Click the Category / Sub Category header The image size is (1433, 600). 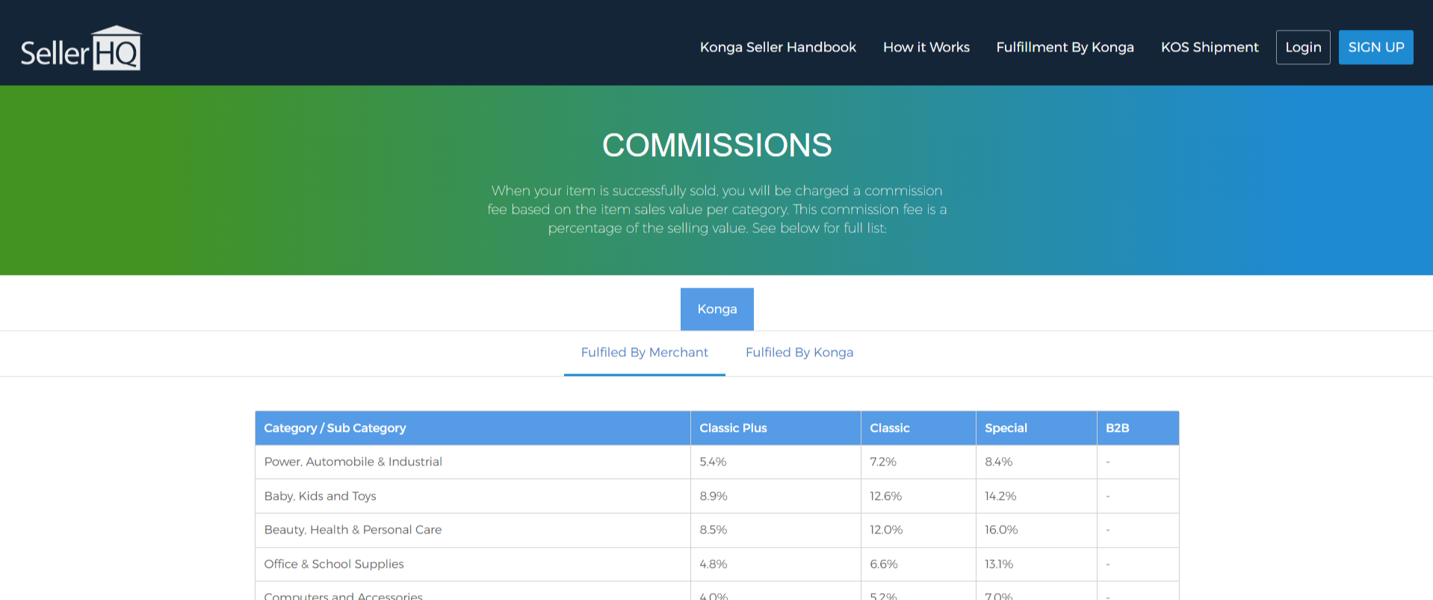coord(335,428)
